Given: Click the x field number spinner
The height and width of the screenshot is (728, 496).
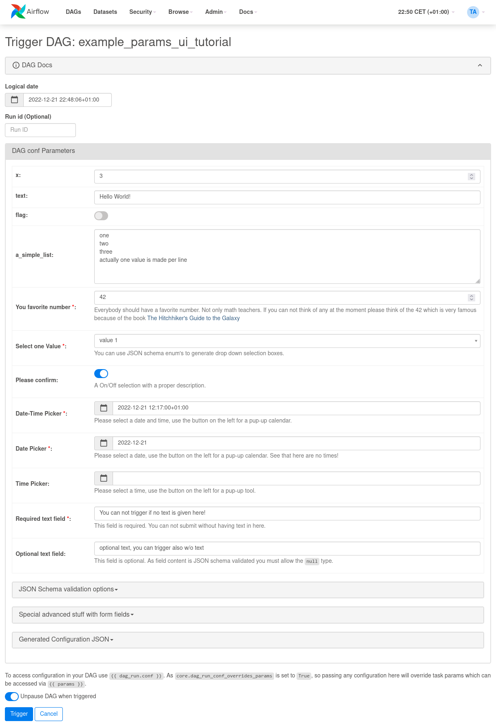Looking at the screenshot, I should 472,177.
